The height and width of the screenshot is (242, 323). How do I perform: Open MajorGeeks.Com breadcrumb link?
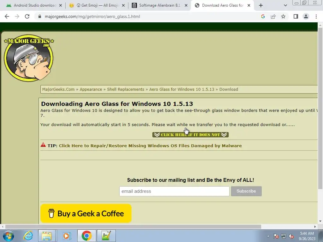[58, 89]
